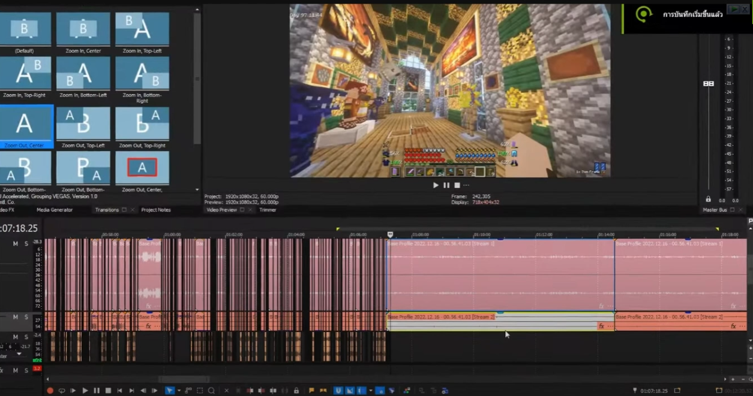Open event FX on right Stream 2 clip
The height and width of the screenshot is (396, 753).
click(733, 327)
